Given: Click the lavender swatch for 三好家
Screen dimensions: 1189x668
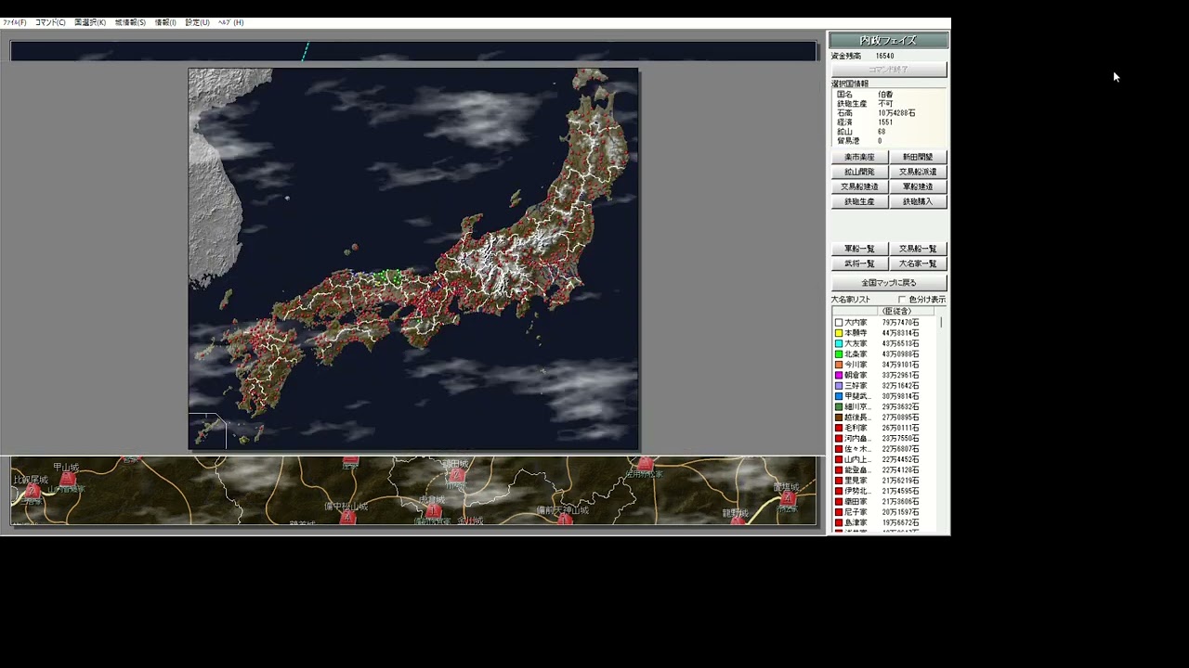Looking at the screenshot, I should pos(839,386).
